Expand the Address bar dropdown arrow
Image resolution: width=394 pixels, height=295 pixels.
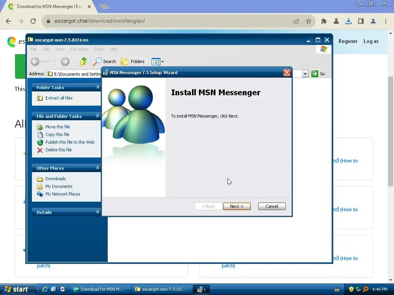(305, 74)
